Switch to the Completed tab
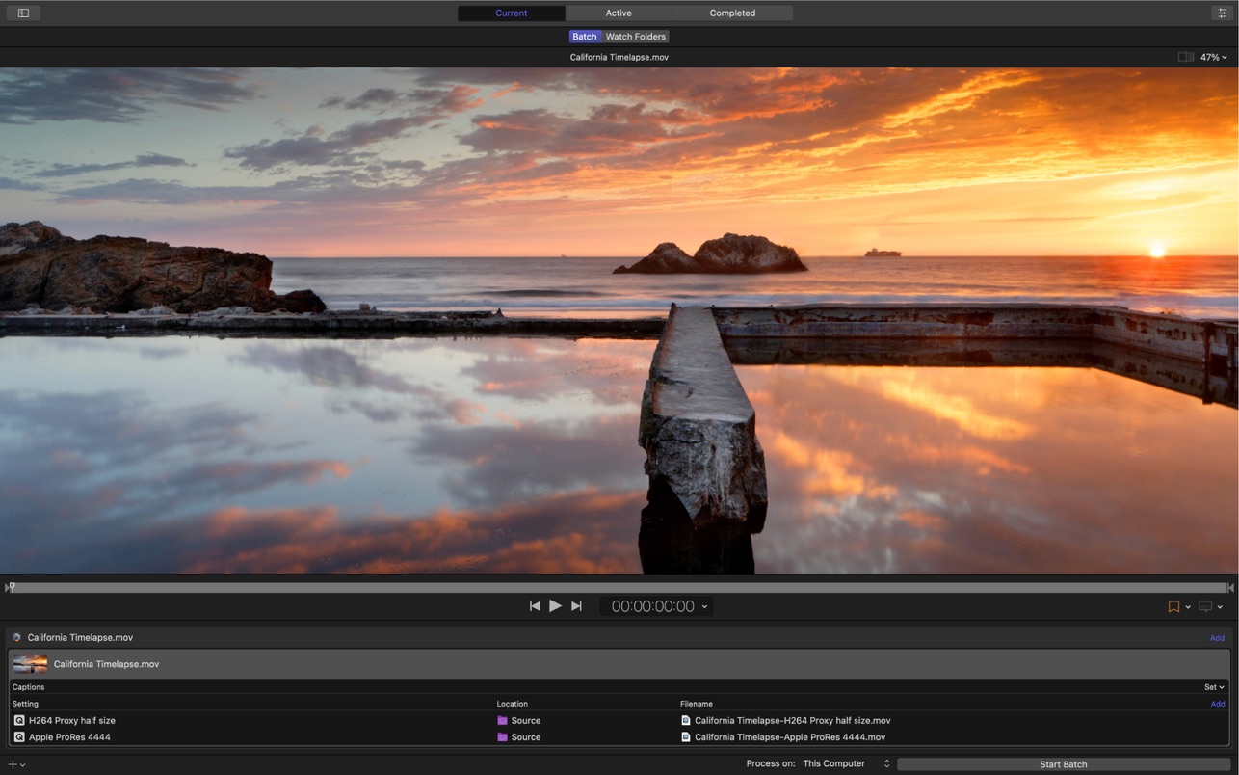The height and width of the screenshot is (775, 1239). click(x=731, y=13)
